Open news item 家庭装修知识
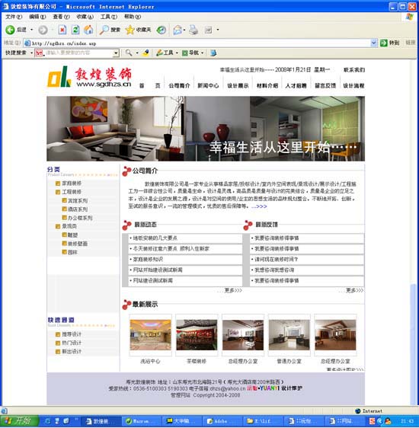Screen dimensions: 419x428 (x=148, y=259)
